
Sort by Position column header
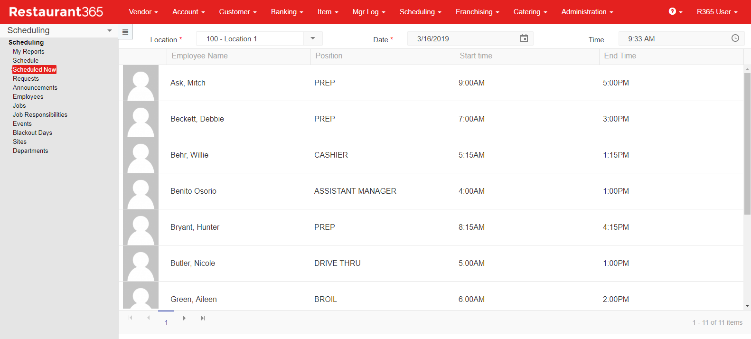(383, 56)
